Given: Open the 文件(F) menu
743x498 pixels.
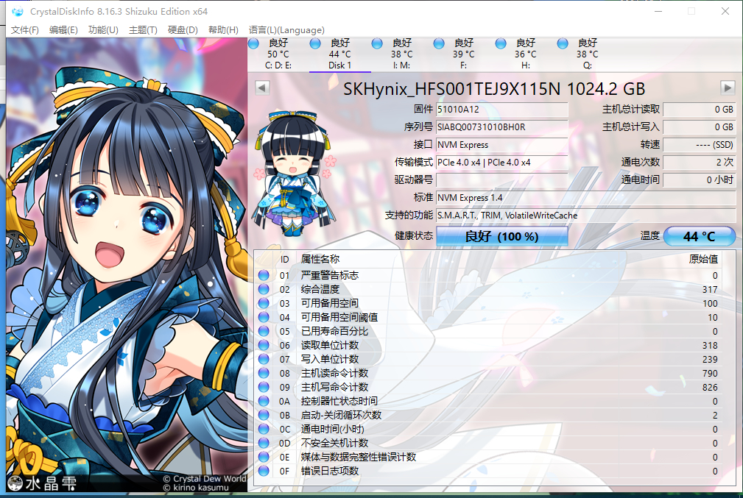Looking at the screenshot, I should [24, 30].
